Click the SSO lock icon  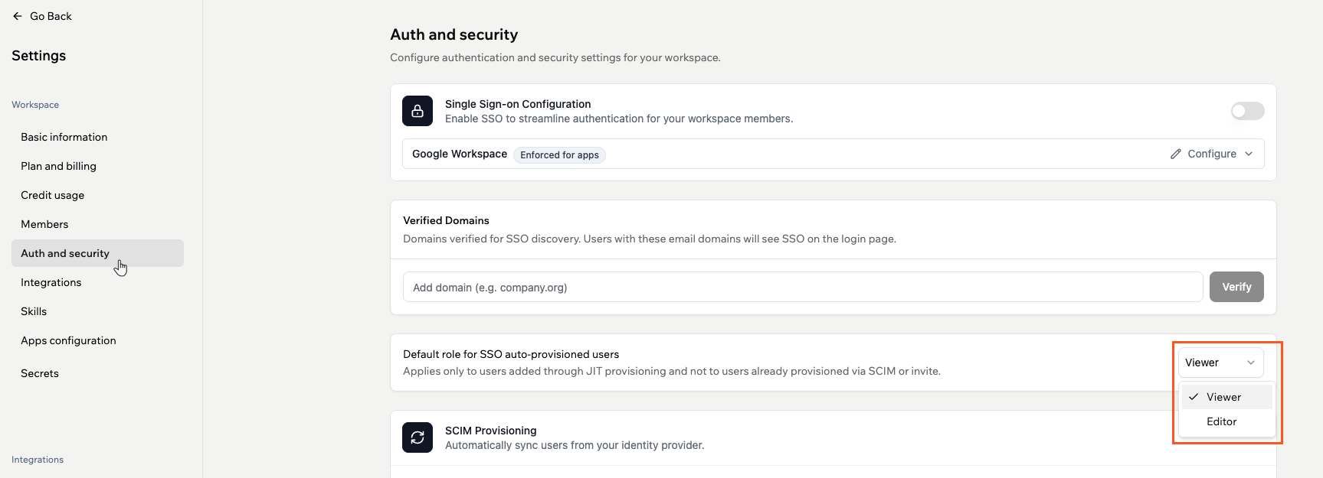[x=418, y=111]
